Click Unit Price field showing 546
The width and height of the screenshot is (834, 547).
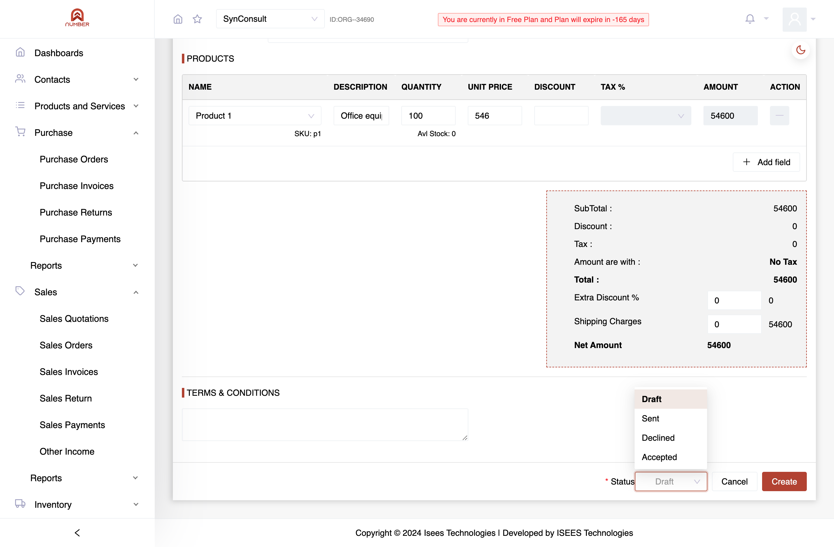pyautogui.click(x=494, y=116)
